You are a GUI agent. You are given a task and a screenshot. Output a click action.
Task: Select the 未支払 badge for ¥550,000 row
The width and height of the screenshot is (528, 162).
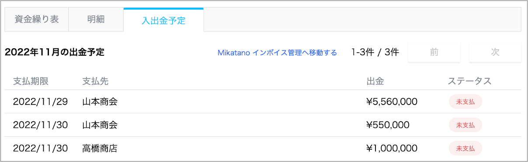(465, 125)
